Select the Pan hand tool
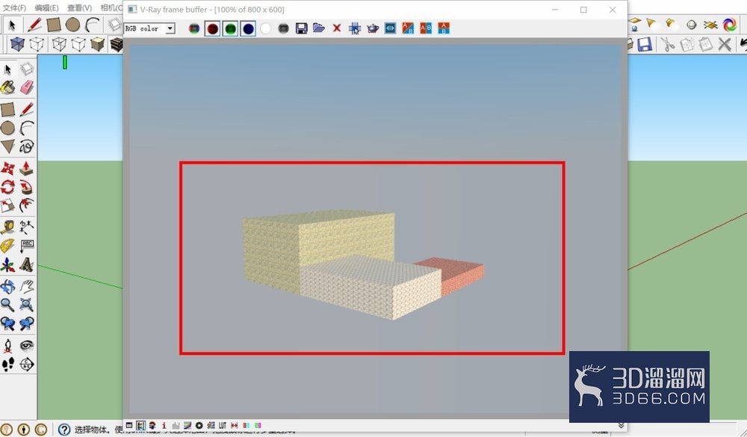The height and width of the screenshot is (437, 747). pyautogui.click(x=27, y=286)
